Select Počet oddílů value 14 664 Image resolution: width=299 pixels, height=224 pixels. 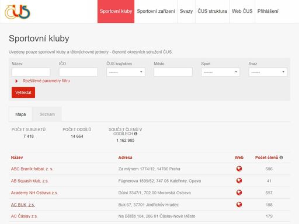77,136
